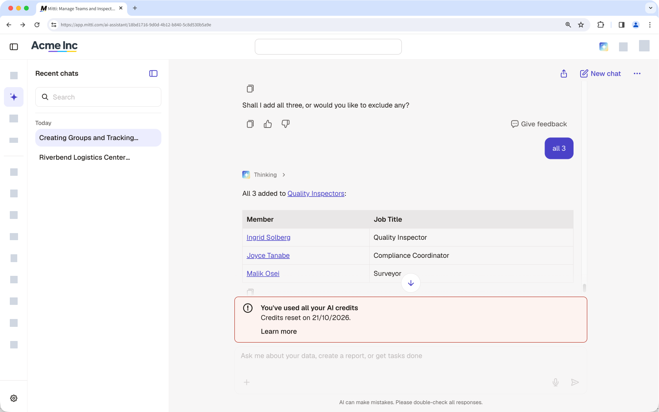Expand the Thinking section
Image resolution: width=659 pixels, height=412 pixels.
pos(264,175)
